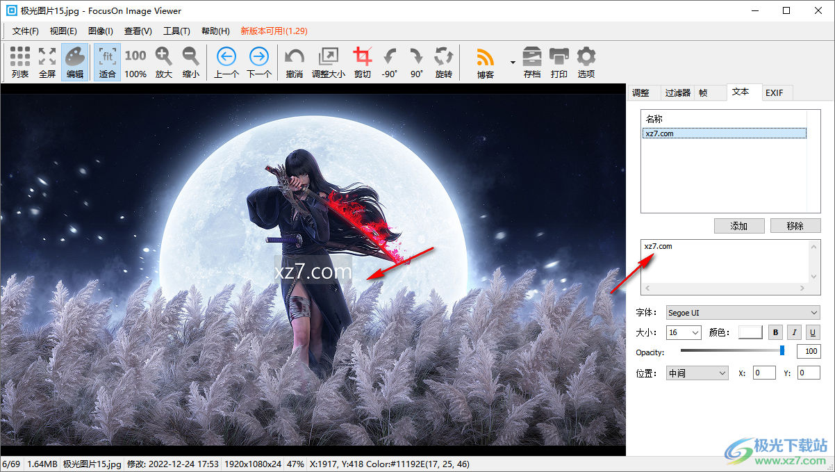Rotate image 90° clockwise
The width and height of the screenshot is (835, 472).
coord(417,63)
